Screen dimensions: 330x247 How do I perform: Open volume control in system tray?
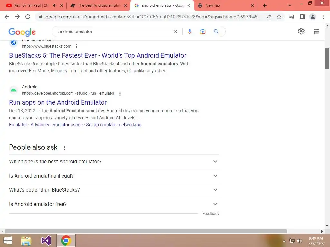[299, 241]
